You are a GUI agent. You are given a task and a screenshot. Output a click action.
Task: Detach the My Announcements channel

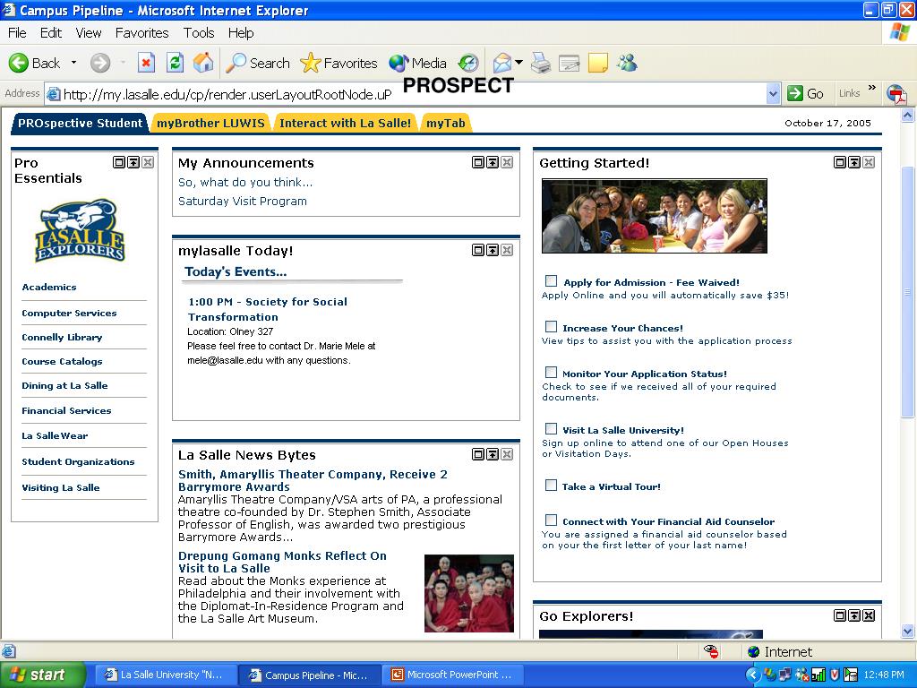click(478, 162)
